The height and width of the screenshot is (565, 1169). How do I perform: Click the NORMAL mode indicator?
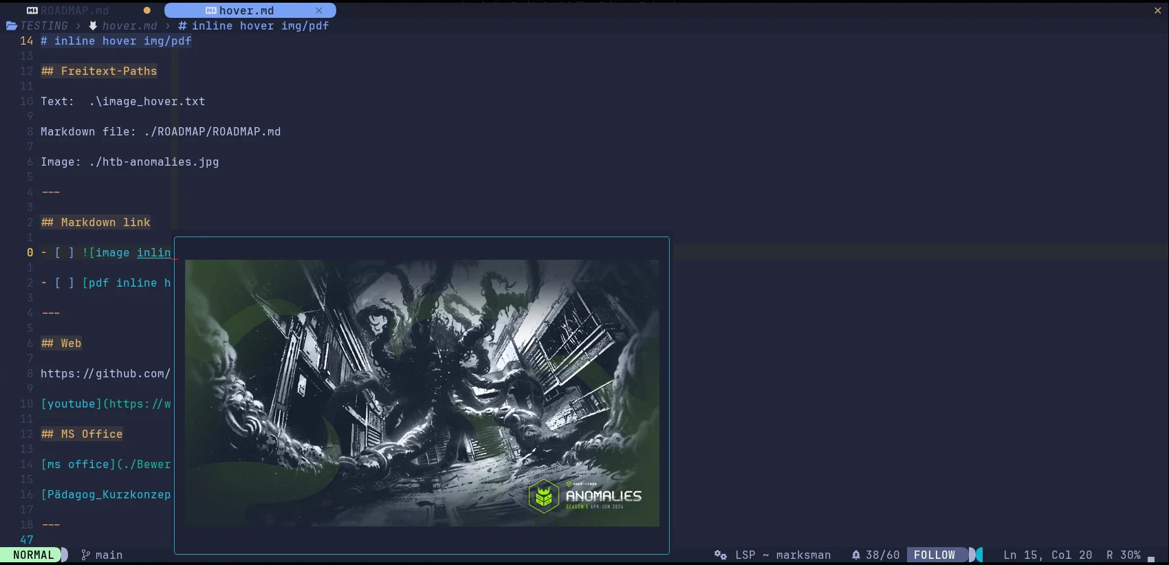(33, 555)
